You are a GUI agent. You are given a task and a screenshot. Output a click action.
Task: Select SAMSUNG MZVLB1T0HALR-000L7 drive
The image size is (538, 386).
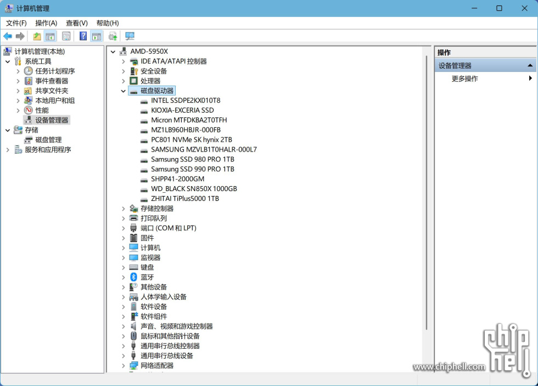click(x=204, y=149)
